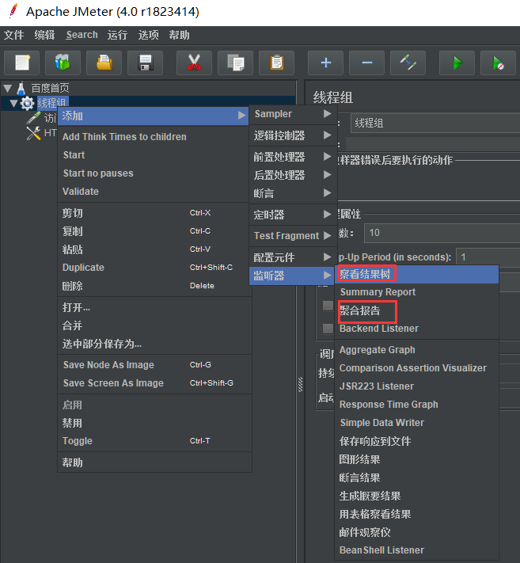Choose 剪切 in the context menu
This screenshot has height=563, width=520.
(x=154, y=213)
